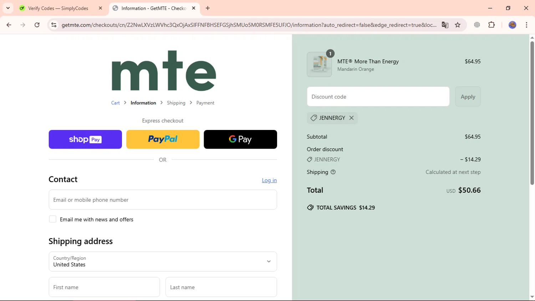Pay with Google Pay button

click(x=240, y=139)
